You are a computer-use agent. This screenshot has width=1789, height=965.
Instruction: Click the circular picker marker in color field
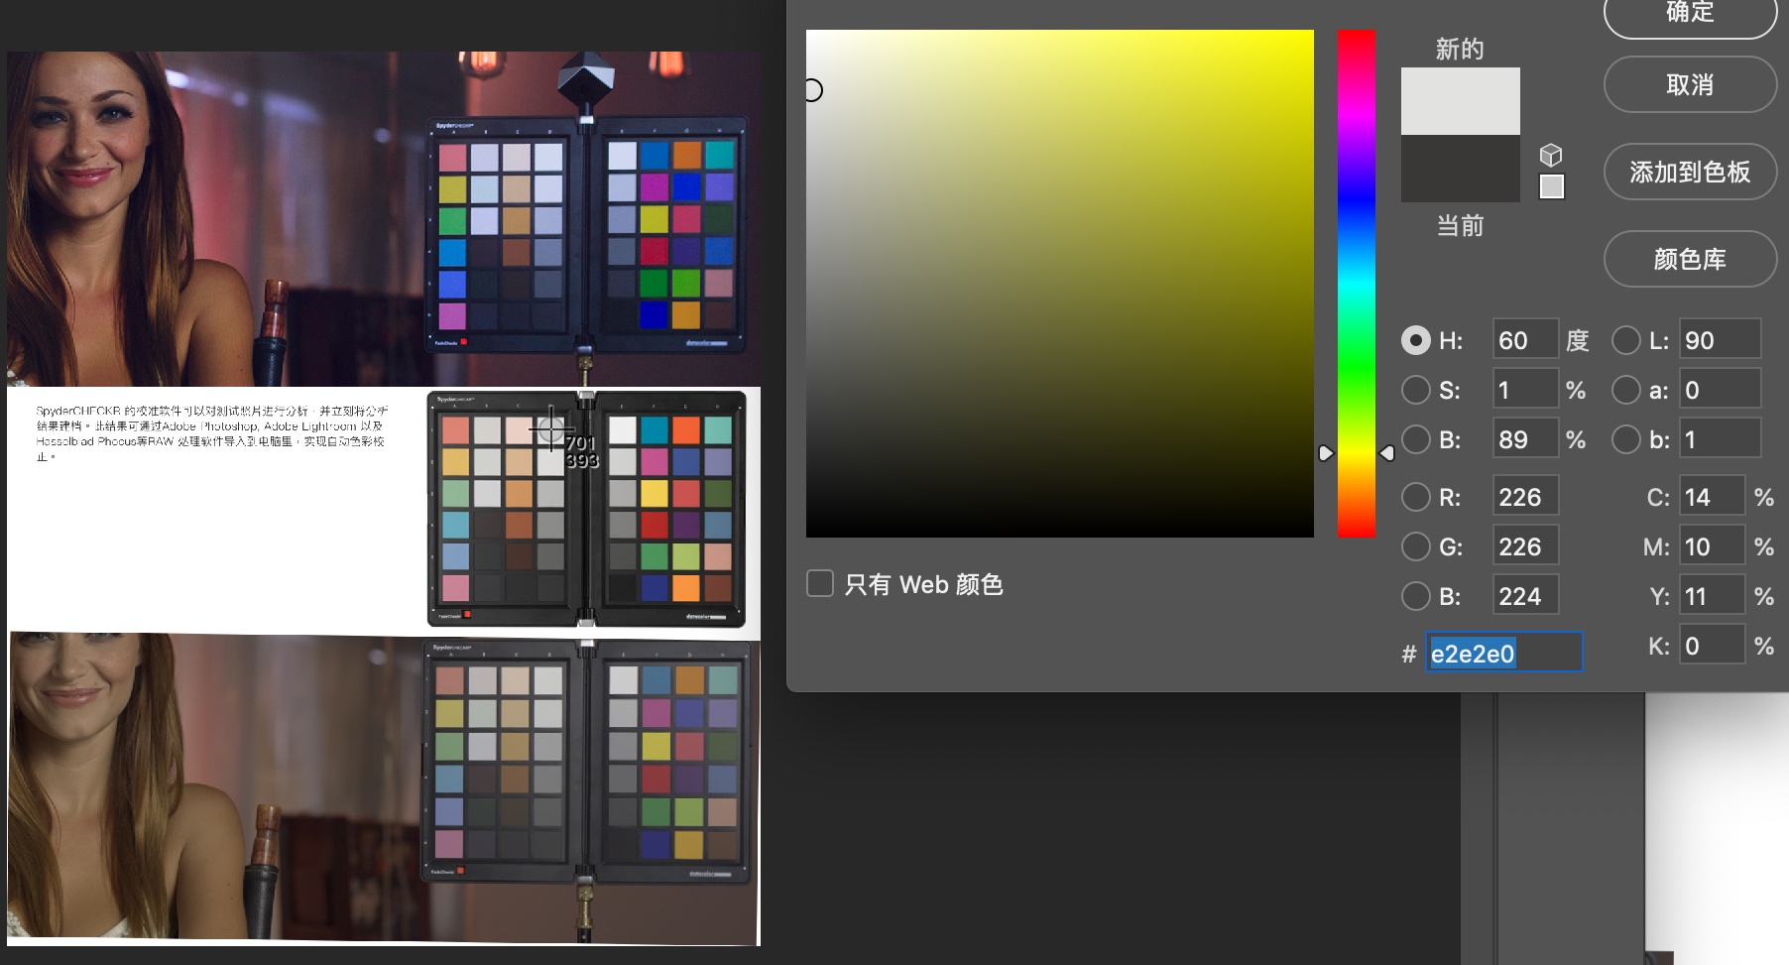812,90
